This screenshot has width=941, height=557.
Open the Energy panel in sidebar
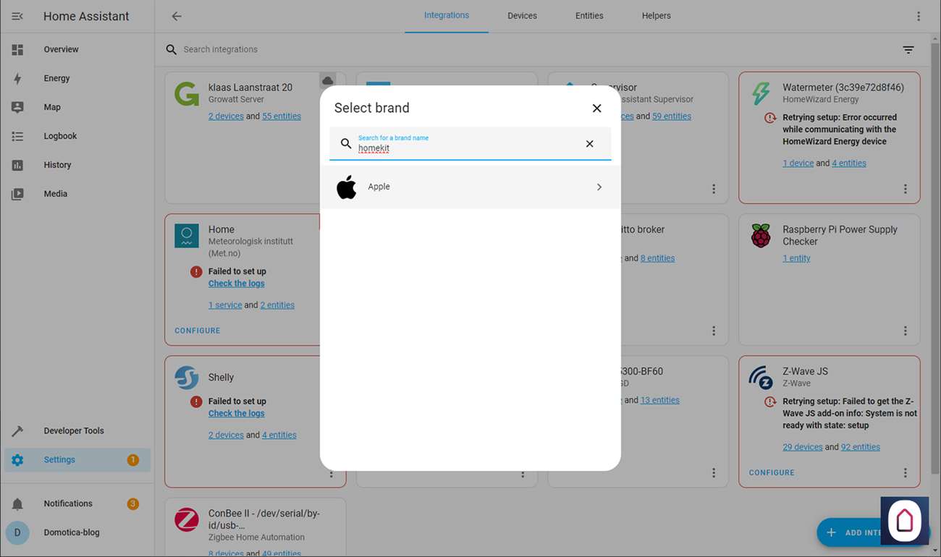pyautogui.click(x=77, y=78)
